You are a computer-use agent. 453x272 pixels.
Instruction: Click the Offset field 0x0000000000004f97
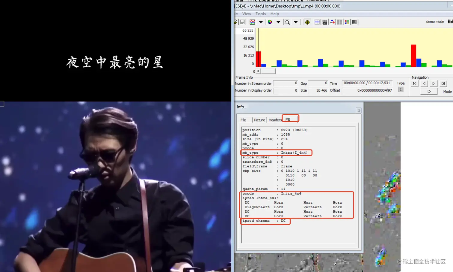click(367, 90)
